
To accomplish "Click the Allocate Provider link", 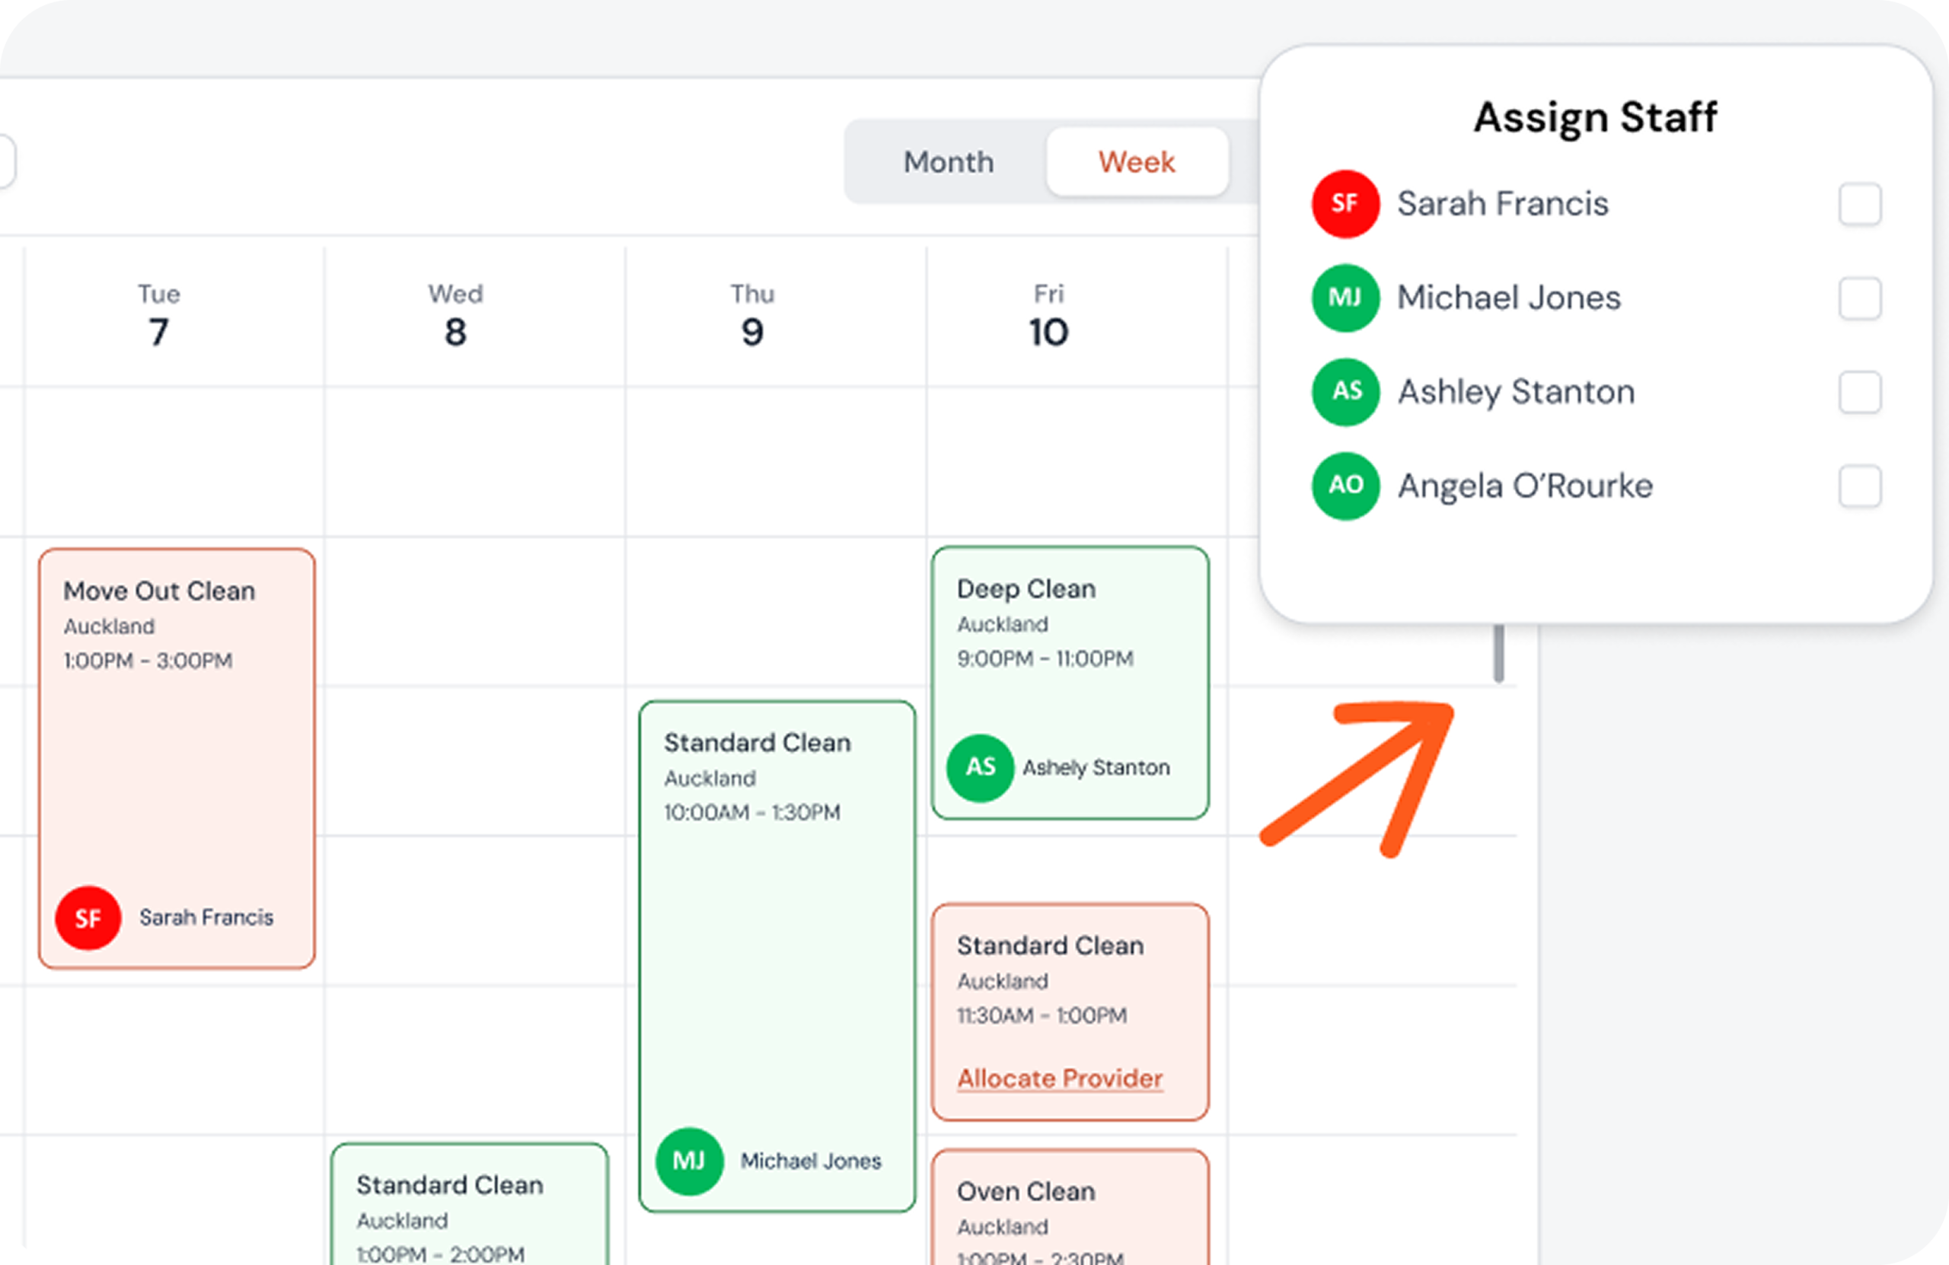I will [x=1060, y=1079].
